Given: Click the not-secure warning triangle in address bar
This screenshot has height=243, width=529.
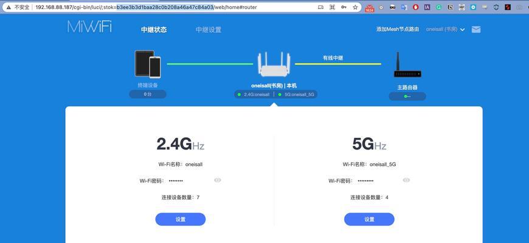Looking at the screenshot, I should tap(8, 7).
